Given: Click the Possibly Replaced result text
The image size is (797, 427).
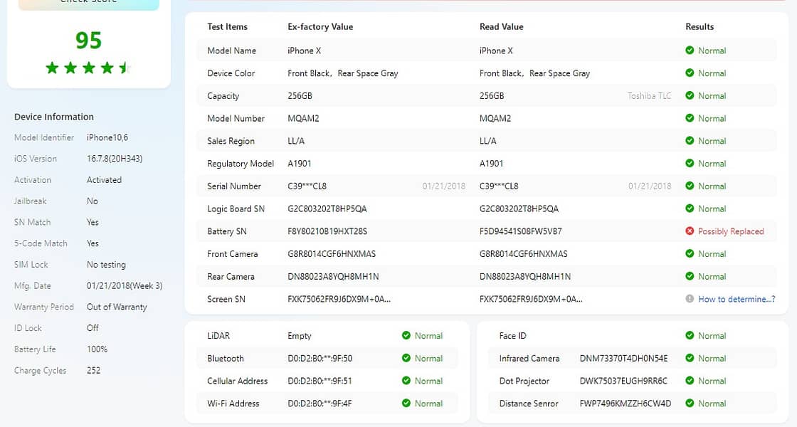Looking at the screenshot, I should coord(731,231).
